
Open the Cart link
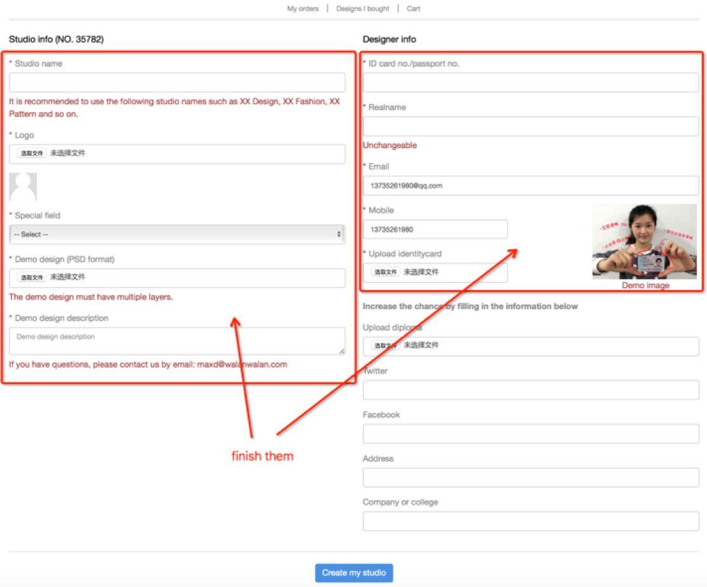click(413, 9)
